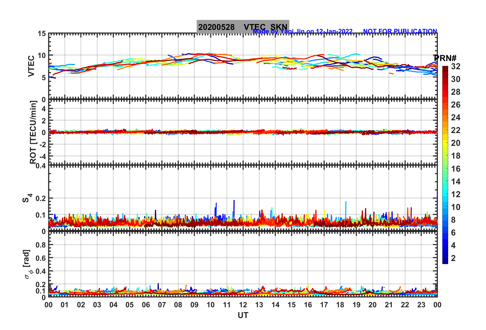
Task: Click colorbar label '24'
Action: click(456, 117)
